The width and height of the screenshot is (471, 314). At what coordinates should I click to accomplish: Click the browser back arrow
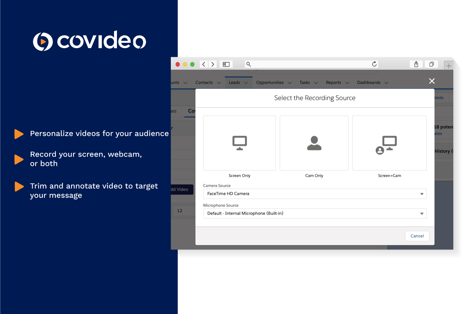pyautogui.click(x=204, y=64)
